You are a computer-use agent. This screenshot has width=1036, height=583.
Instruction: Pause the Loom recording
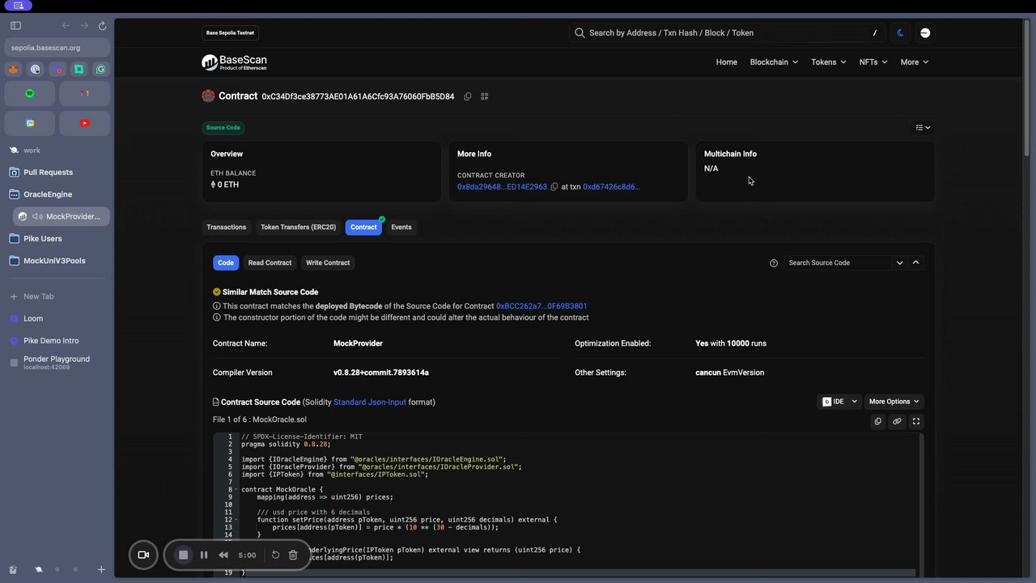click(x=204, y=555)
